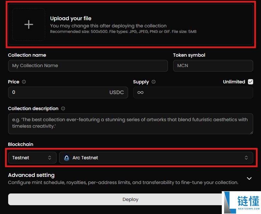The image size is (261, 214).
Task: Click the Token symbol field
Action: pos(213,65)
